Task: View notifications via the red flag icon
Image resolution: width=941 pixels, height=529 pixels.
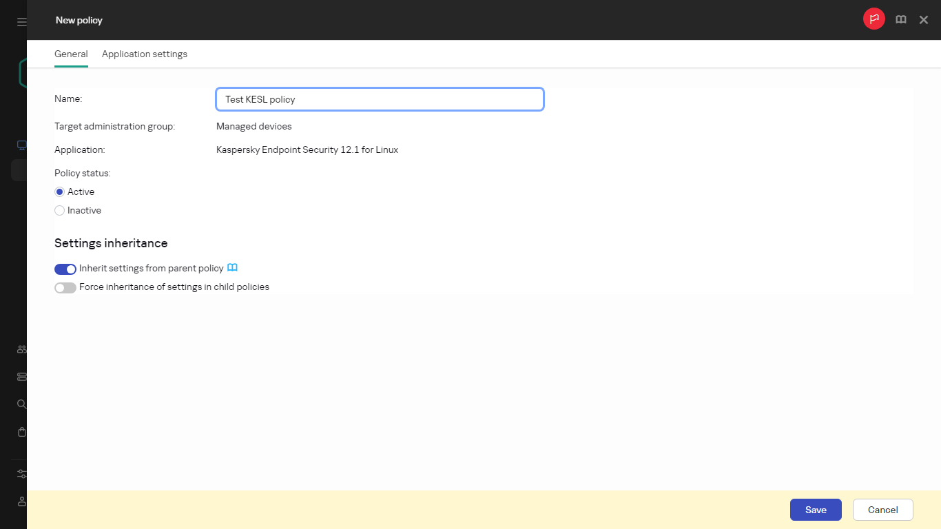Action: tap(873, 19)
